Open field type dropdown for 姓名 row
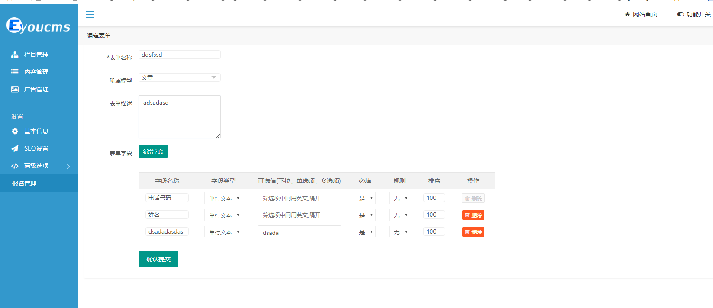713x308 pixels. 223,215
